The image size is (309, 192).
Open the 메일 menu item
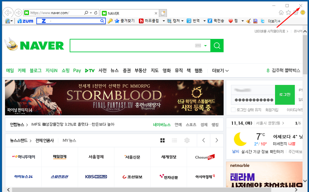coord(10,70)
